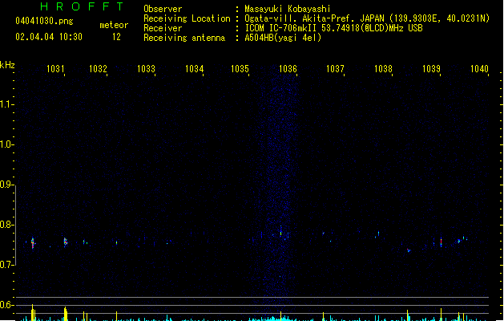The image size is (504, 321).
Task: Click the red-green meteor echo before 1031
Action: coord(33,243)
